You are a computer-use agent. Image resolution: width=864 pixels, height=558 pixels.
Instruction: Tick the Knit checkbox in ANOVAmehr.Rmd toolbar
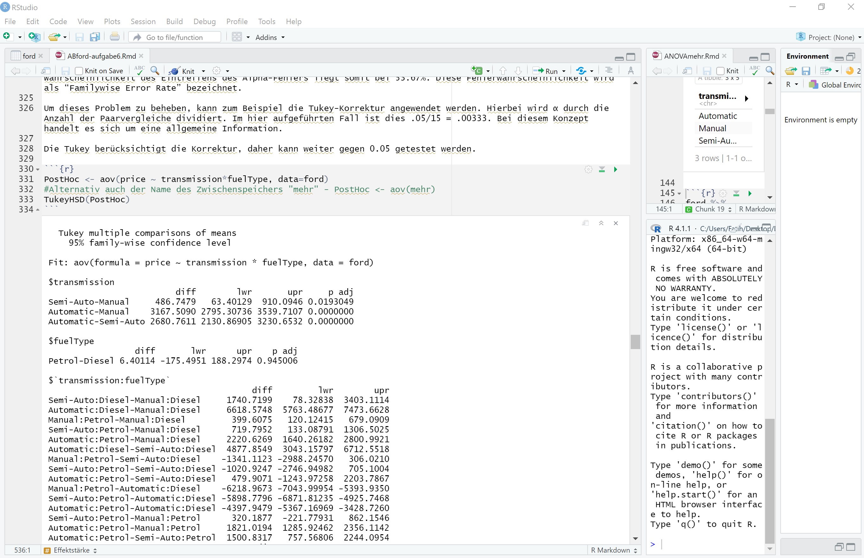coord(720,71)
